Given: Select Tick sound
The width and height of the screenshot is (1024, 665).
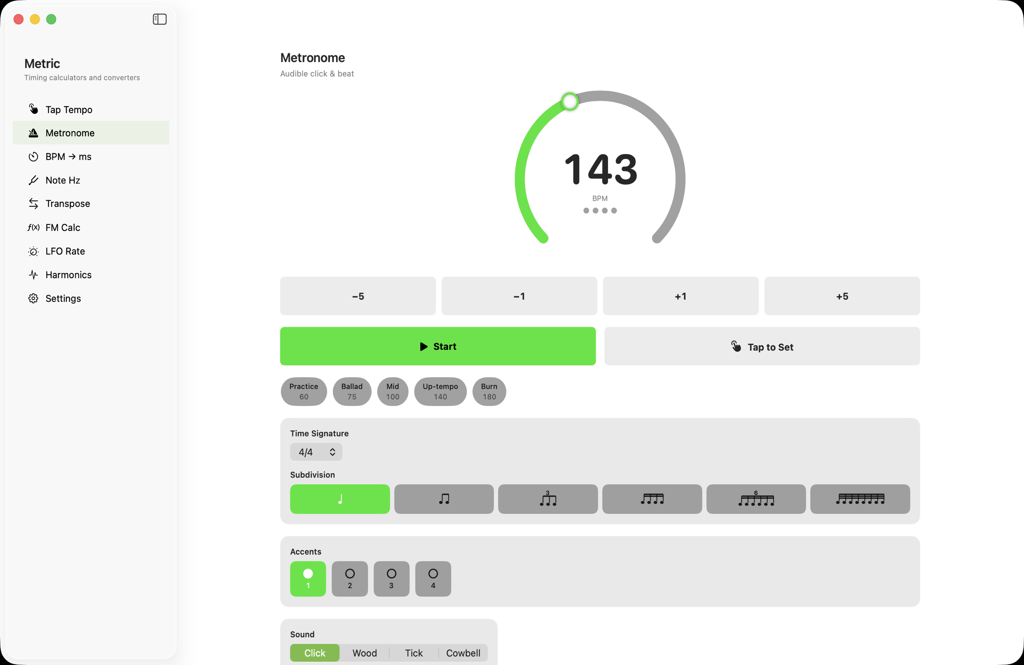Looking at the screenshot, I should [414, 653].
